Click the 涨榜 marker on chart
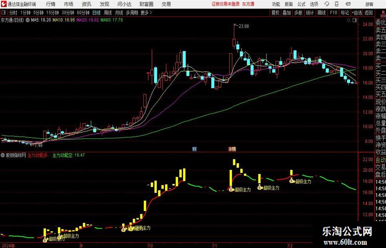The image size is (386, 248). coord(232,149)
